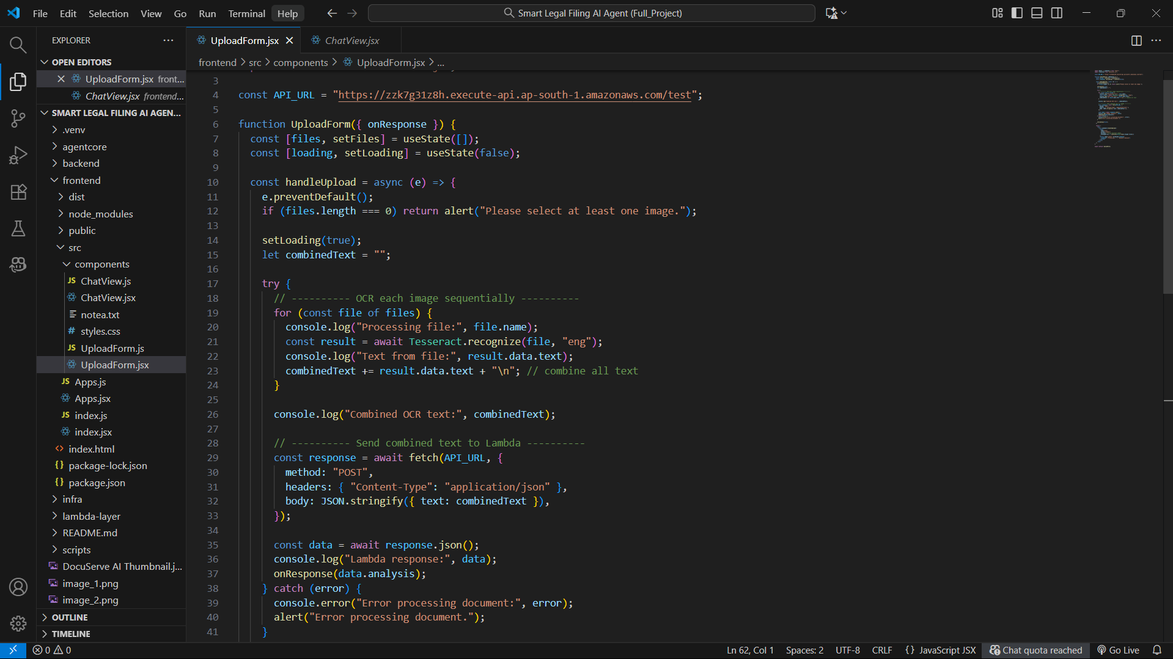Switch to the ChatView.jsx tab
This screenshot has height=659, width=1173.
[351, 40]
